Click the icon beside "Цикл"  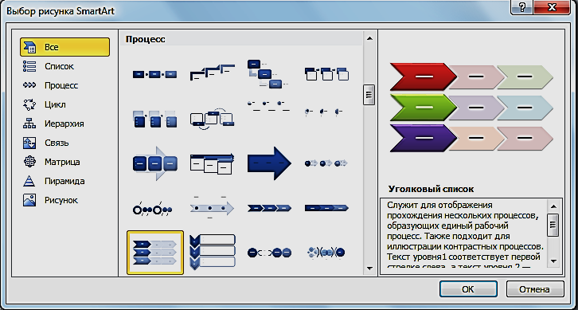(x=29, y=104)
